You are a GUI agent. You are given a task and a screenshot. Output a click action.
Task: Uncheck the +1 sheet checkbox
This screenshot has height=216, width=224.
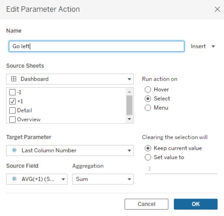12,101
